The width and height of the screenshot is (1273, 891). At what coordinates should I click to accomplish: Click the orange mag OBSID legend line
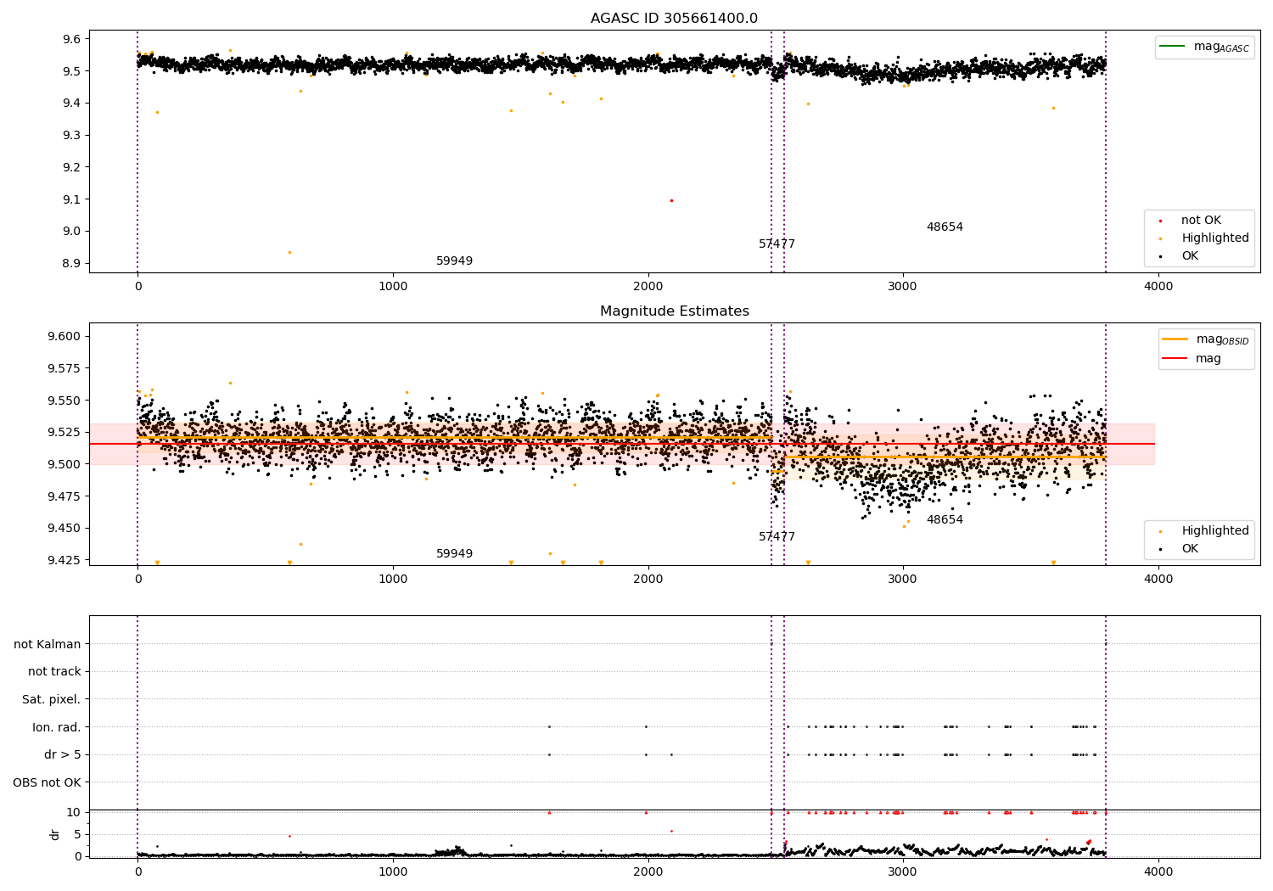(x=1175, y=339)
